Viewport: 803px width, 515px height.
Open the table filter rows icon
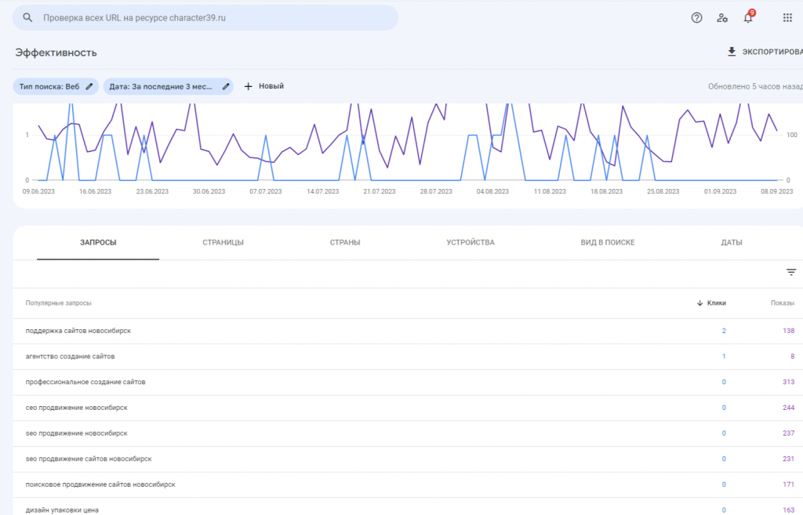click(791, 272)
